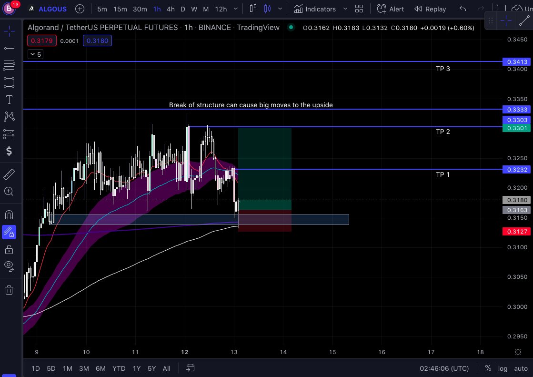The height and width of the screenshot is (377, 533).
Task: Switch to the 4h timeframe
Action: 171,9
